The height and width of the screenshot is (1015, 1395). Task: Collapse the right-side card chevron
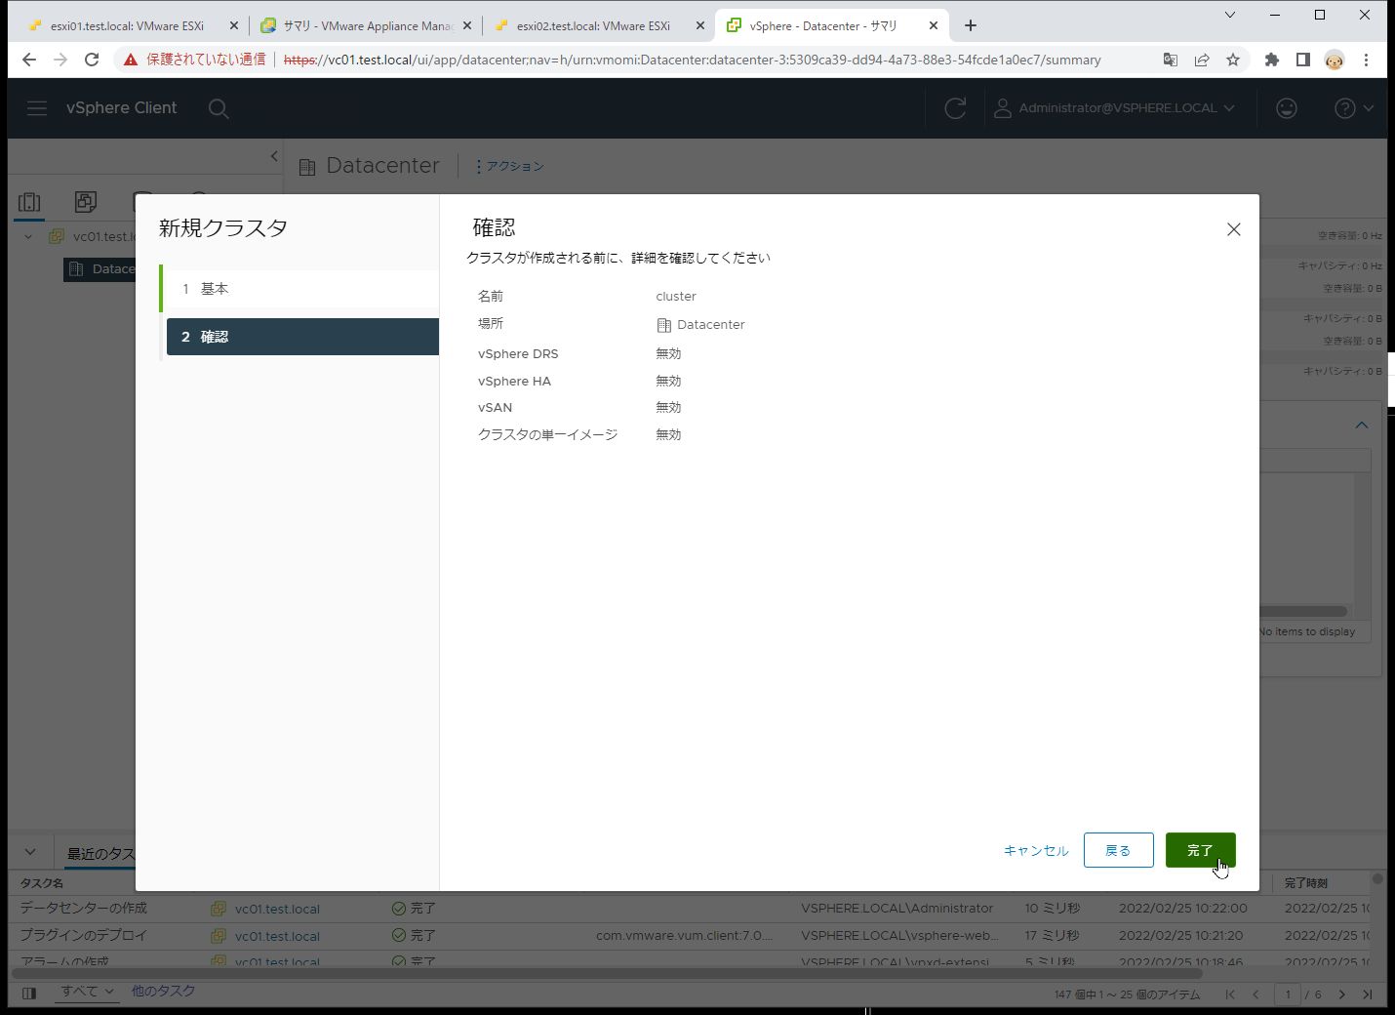(1361, 426)
